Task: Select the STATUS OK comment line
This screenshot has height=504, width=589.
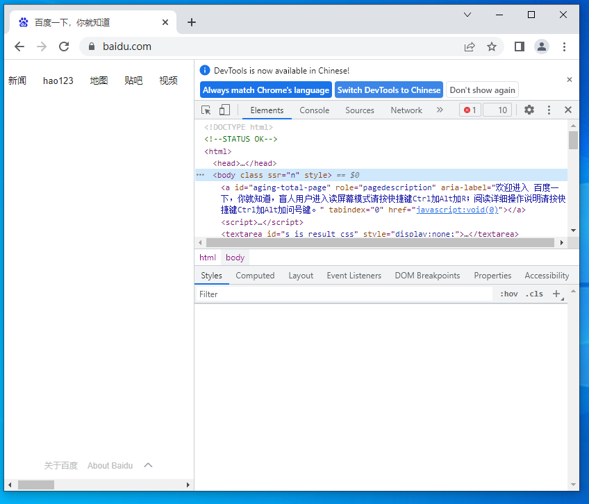Action: click(241, 139)
